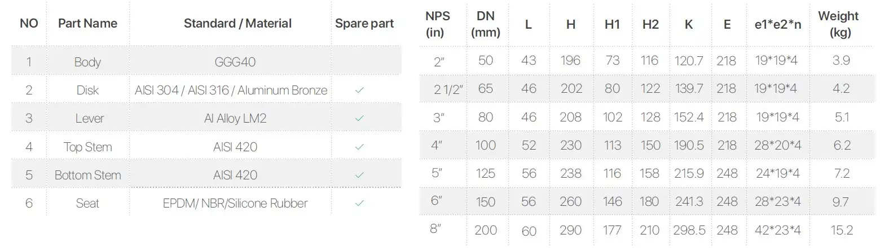Select the GGG40 material cell
Image resolution: width=889 pixels, height=248 pixels.
(235, 62)
